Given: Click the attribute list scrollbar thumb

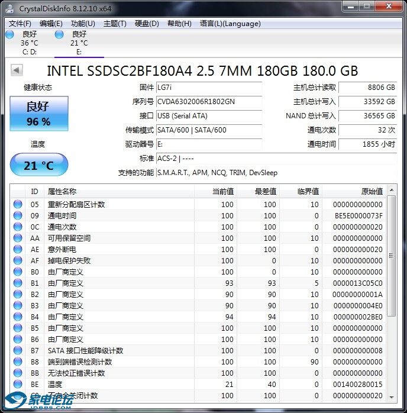Looking at the screenshot, I should (x=392, y=256).
